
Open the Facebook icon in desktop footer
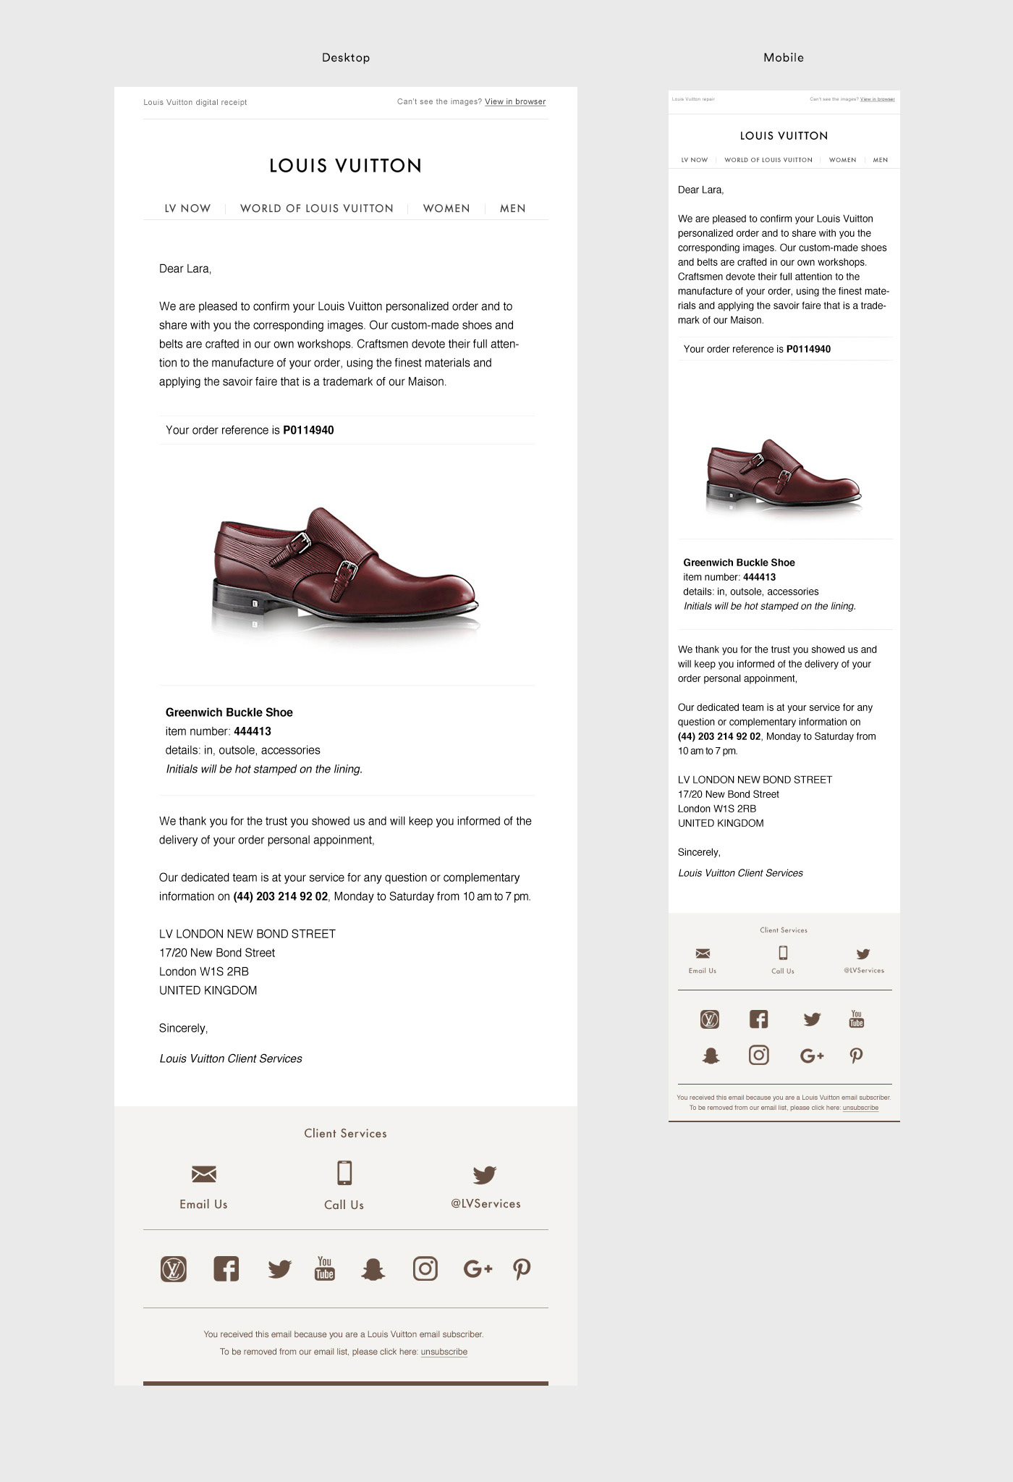click(226, 1268)
